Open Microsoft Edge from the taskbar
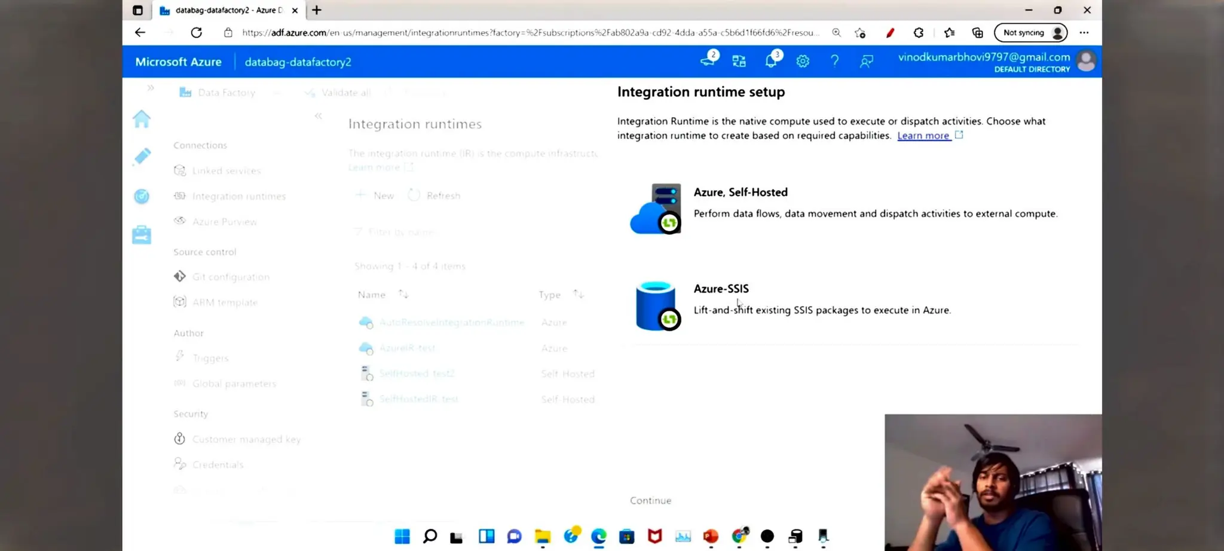The width and height of the screenshot is (1224, 551). [x=598, y=536]
